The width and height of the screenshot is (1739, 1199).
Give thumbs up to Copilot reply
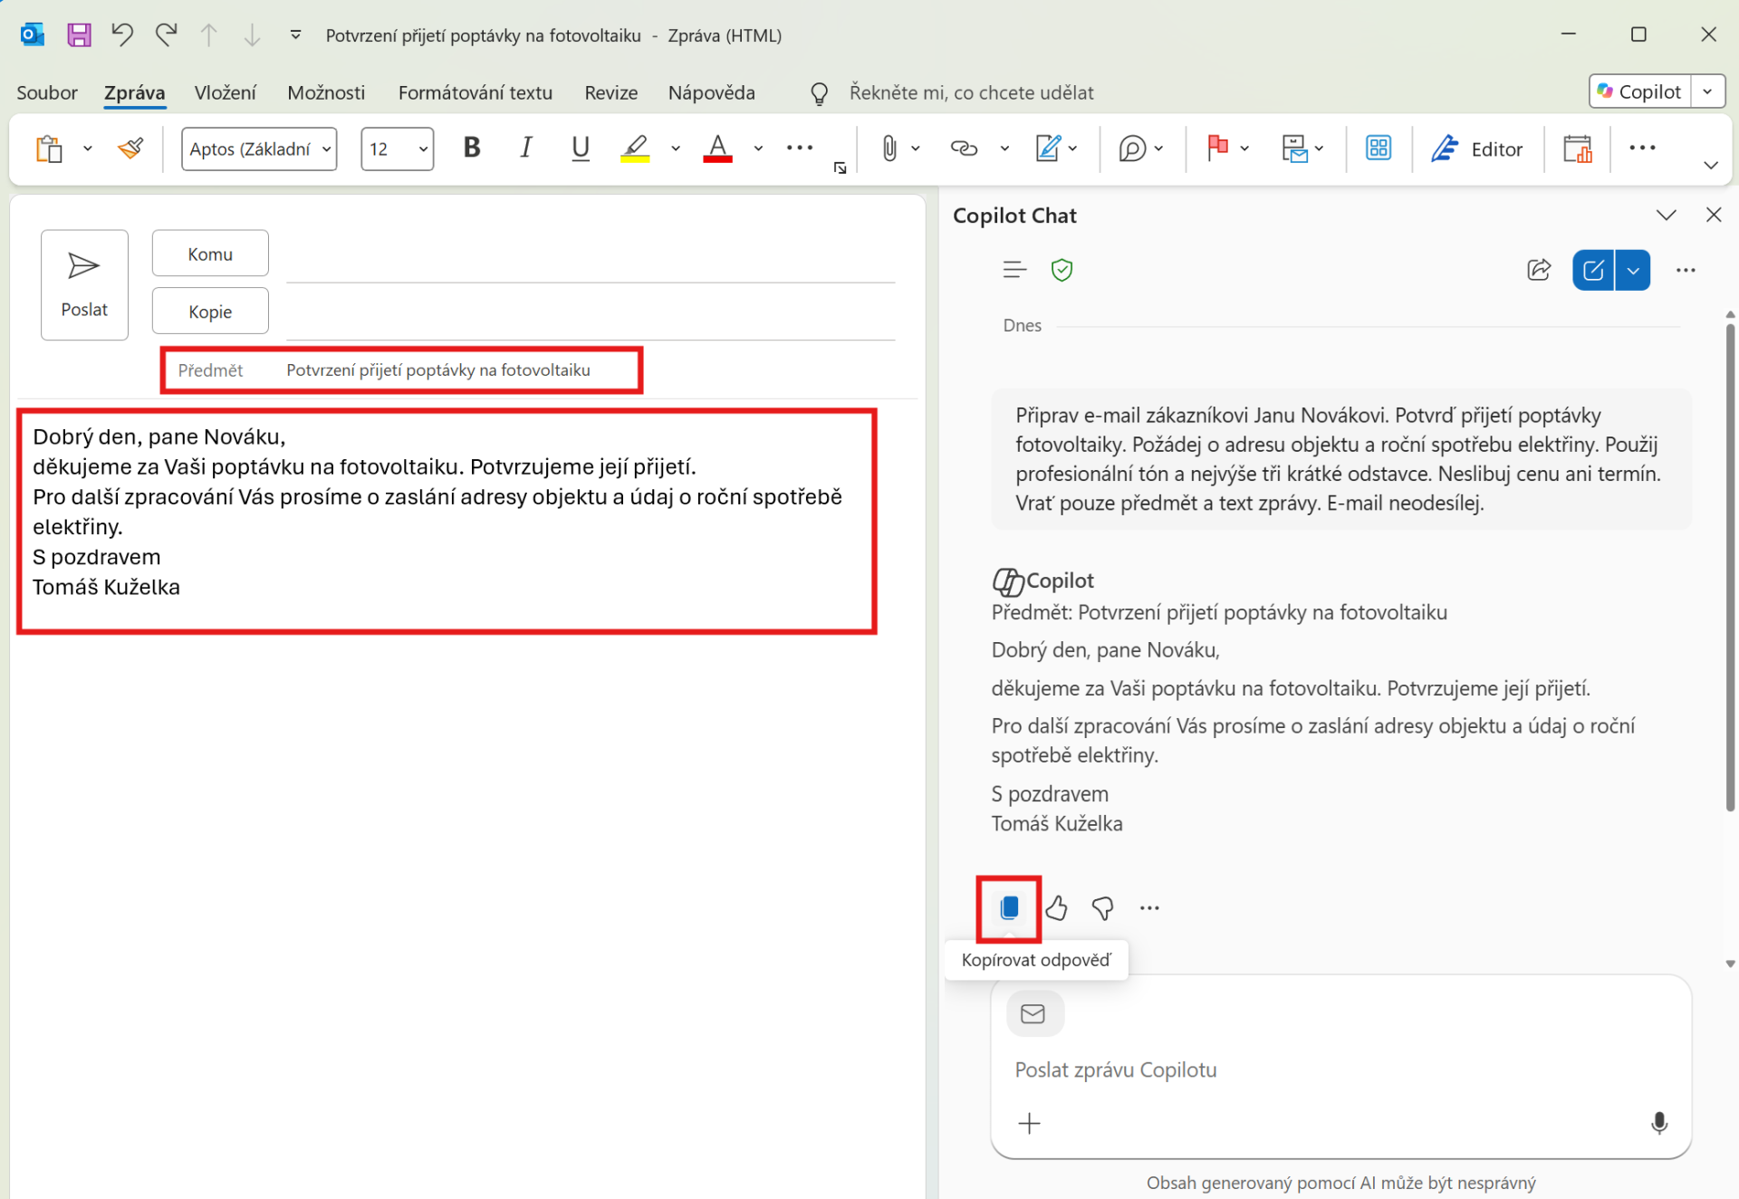pyautogui.click(x=1056, y=908)
